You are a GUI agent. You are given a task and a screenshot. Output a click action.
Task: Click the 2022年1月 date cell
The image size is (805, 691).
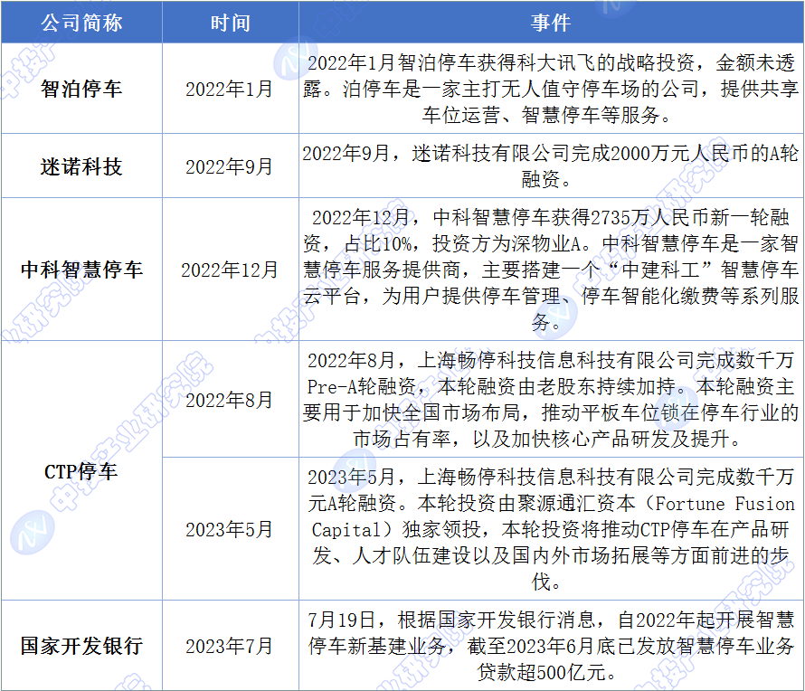point(230,89)
